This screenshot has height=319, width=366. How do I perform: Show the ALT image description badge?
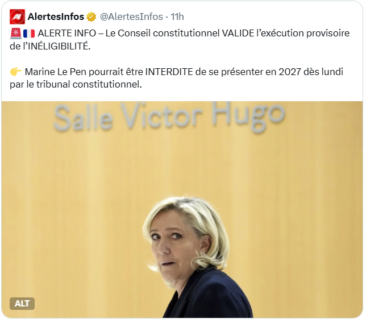point(22,303)
